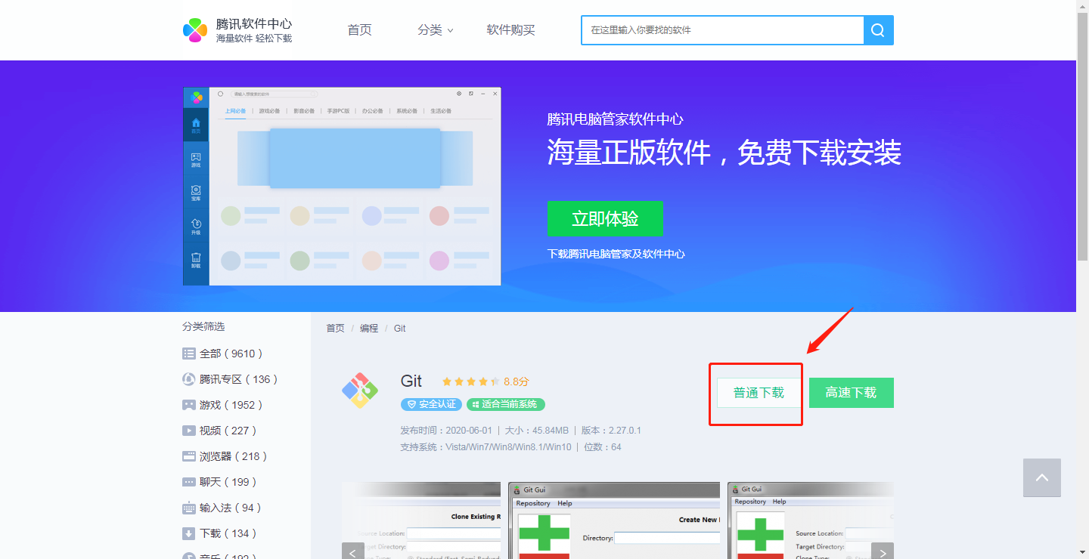Click the 浏览器 browser window icon
The width and height of the screenshot is (1089, 559).
click(189, 456)
